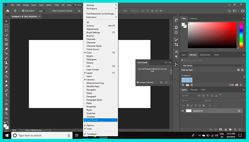
Task: Switch to the Swatches tab
Action: point(193,18)
